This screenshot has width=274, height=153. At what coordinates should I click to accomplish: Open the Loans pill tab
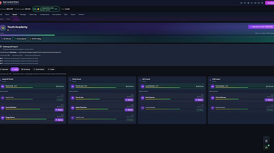coord(51,69)
